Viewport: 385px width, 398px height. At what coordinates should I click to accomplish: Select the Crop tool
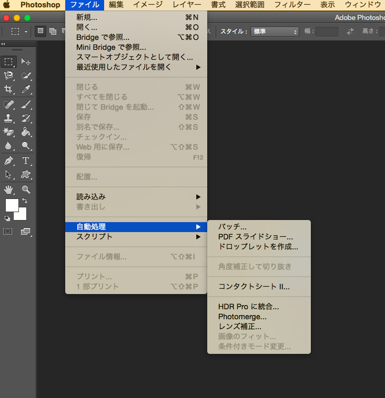click(8, 89)
